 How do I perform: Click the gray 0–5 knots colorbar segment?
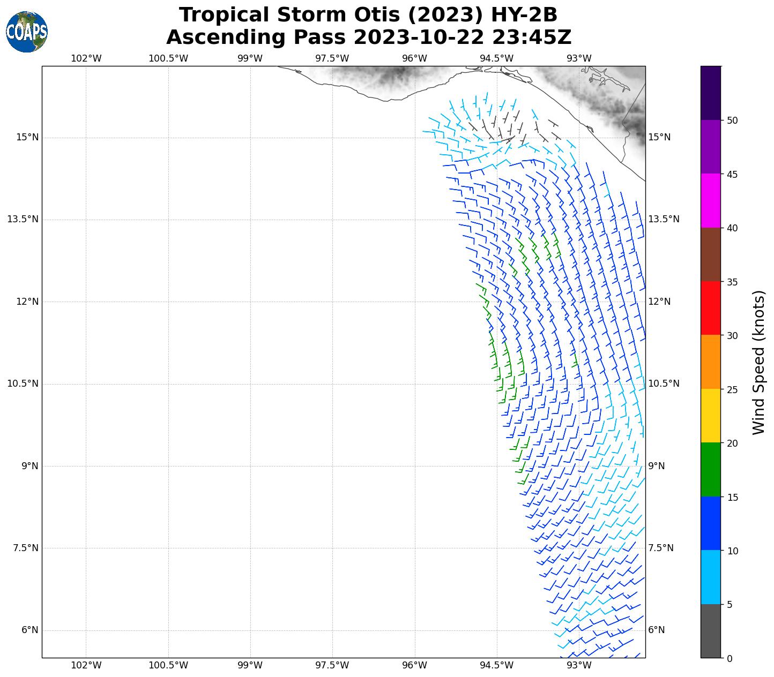tap(710, 631)
